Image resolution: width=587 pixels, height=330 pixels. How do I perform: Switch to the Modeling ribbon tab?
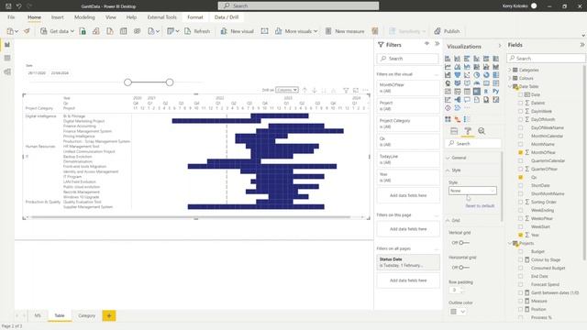pos(84,17)
